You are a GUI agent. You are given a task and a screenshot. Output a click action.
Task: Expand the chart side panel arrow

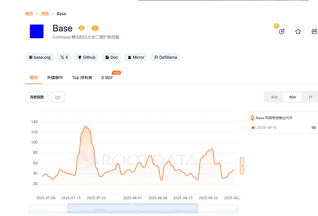[242, 166]
